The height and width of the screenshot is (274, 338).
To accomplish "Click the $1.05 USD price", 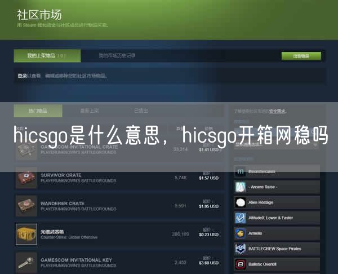I will pos(208,206).
